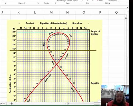Switch to the sheet tab ending '(2)'
This screenshot has width=133, height=106.
tap(2, 103)
